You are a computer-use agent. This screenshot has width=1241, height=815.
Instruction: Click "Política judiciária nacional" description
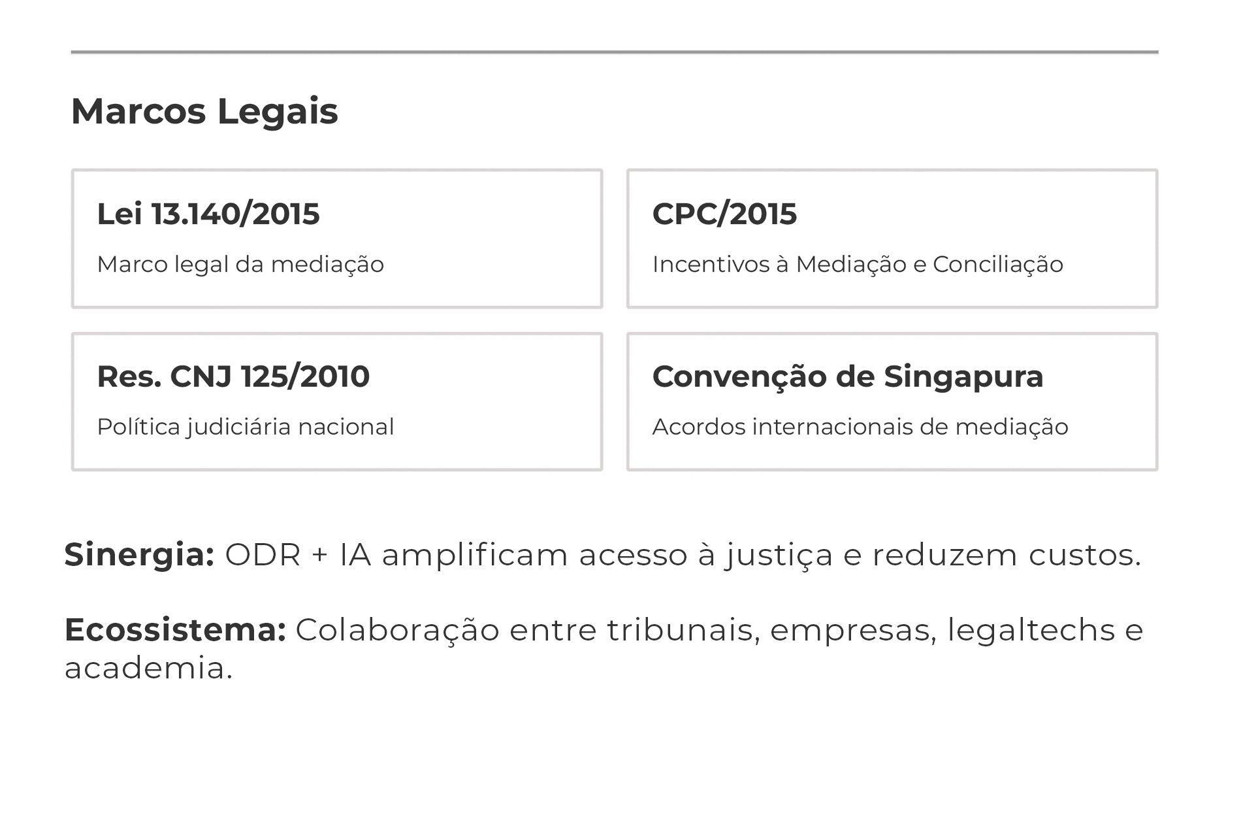[x=246, y=427]
